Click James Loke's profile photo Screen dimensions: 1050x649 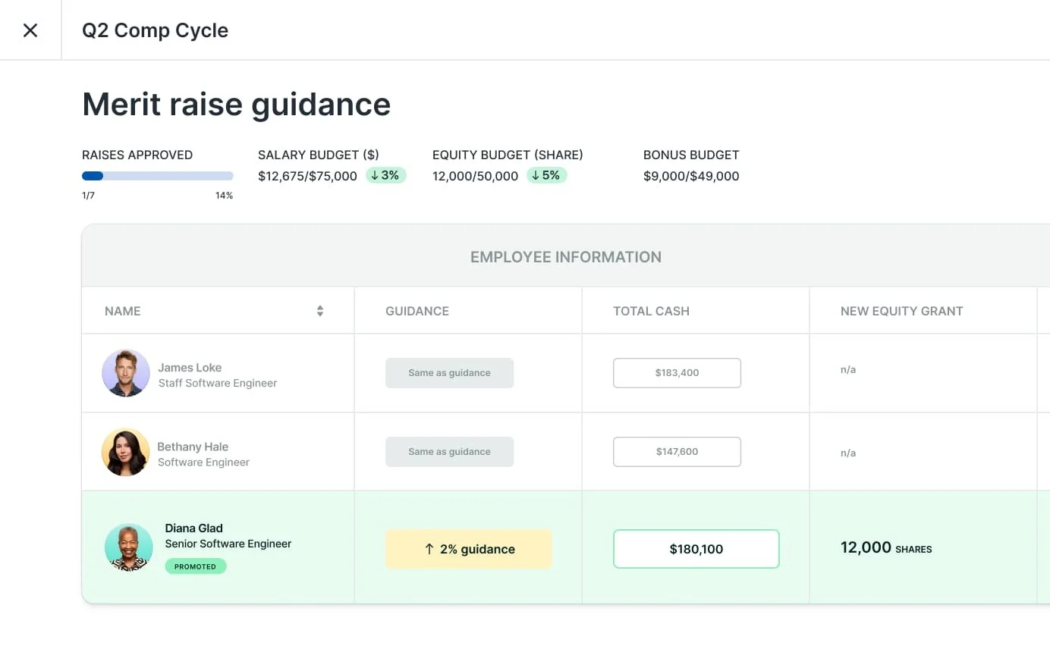126,373
